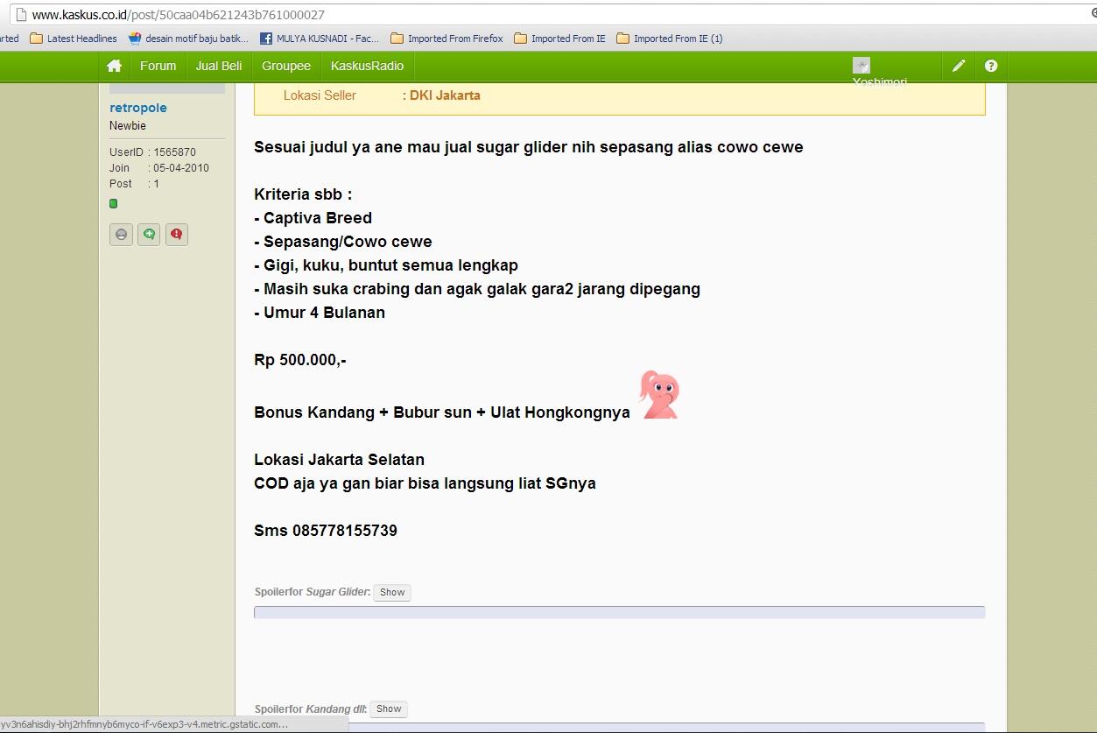This screenshot has height=733, width=1097.
Task: Click the pencil create-post icon
Action: click(959, 66)
